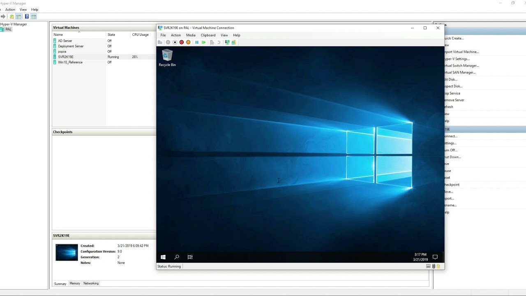Screen dimensions: 526x296
Task: Open the Windows Start button inside the VM
Action: point(163,257)
